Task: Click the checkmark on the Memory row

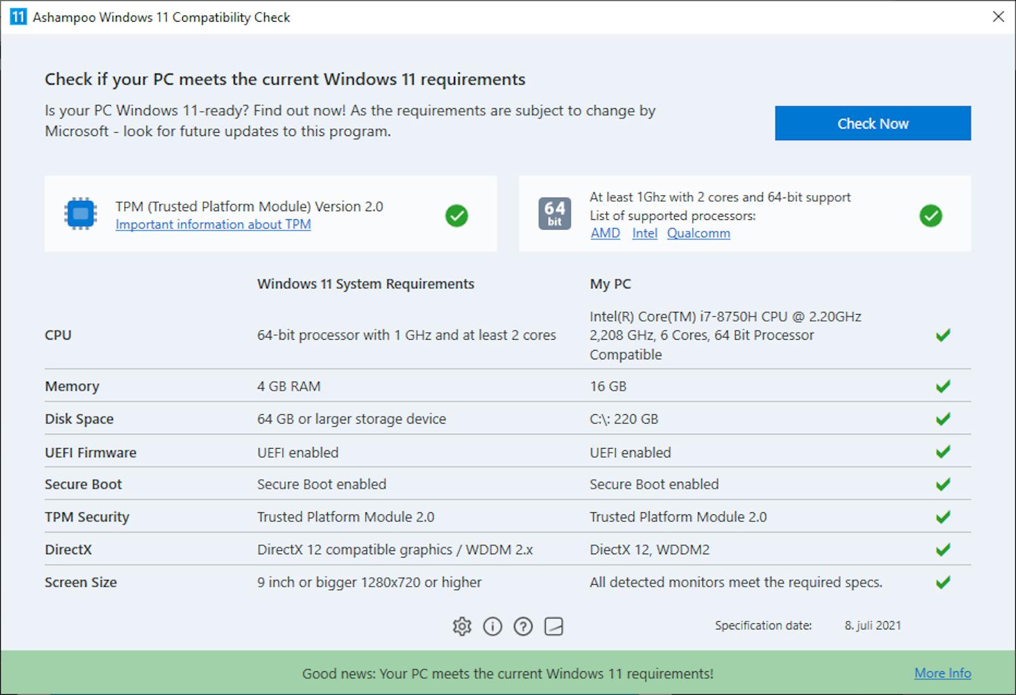Action: [x=942, y=386]
